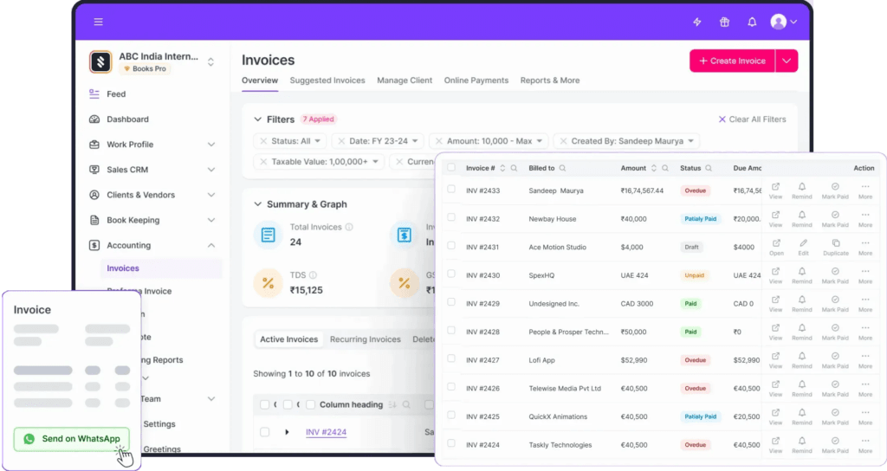Toggle select-all checkbox in Invoice # header
Viewport: 887px width, 471px height.
click(451, 168)
